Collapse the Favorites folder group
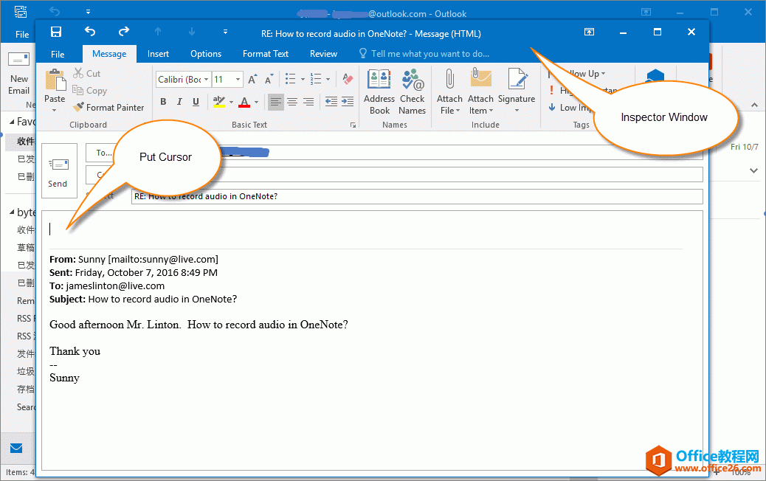The width and height of the screenshot is (766, 481). point(13,122)
